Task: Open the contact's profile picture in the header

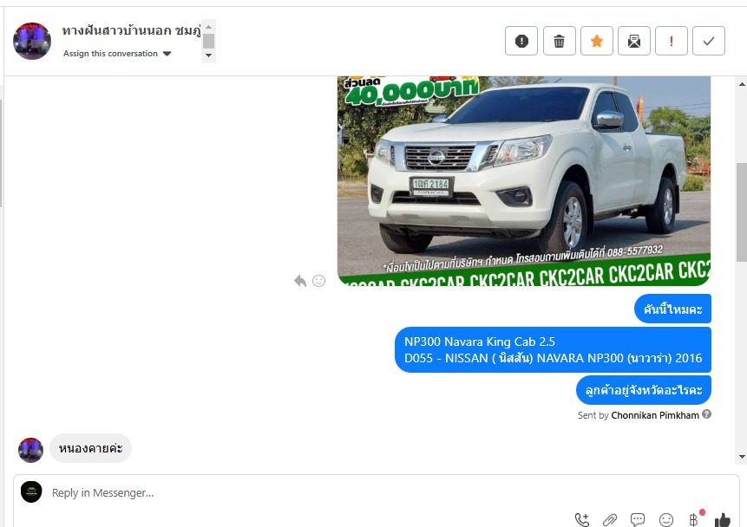Action: point(32,41)
